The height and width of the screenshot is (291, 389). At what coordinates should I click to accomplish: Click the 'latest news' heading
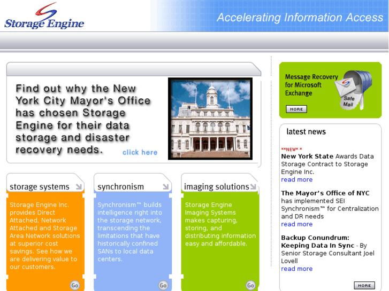click(306, 131)
